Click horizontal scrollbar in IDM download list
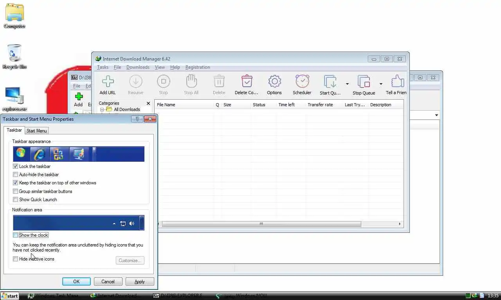 (261, 224)
